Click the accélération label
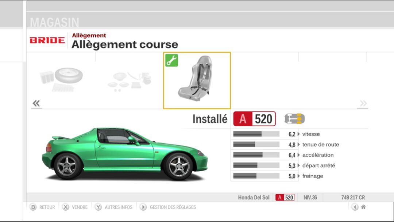 (318, 155)
